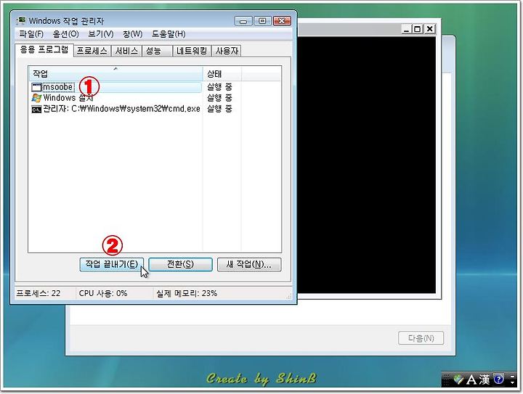Select the msoobe application icon

[x=36, y=87]
